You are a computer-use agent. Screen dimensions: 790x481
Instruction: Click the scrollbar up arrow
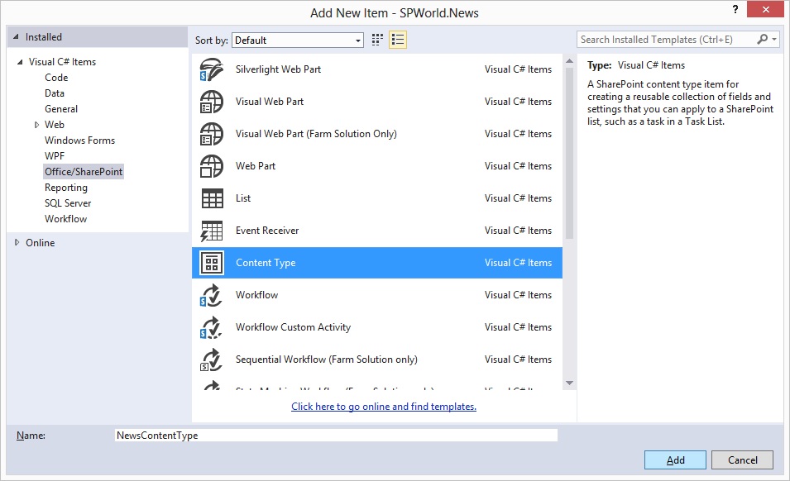click(x=569, y=61)
